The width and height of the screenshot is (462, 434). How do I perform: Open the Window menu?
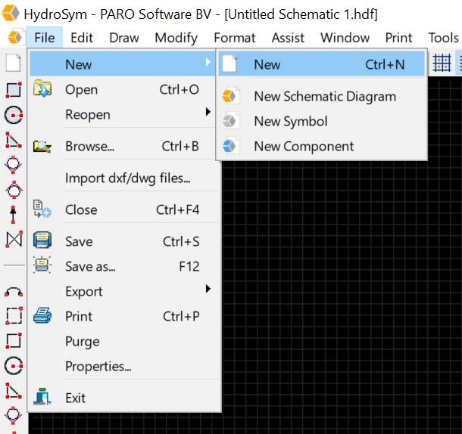coord(345,38)
